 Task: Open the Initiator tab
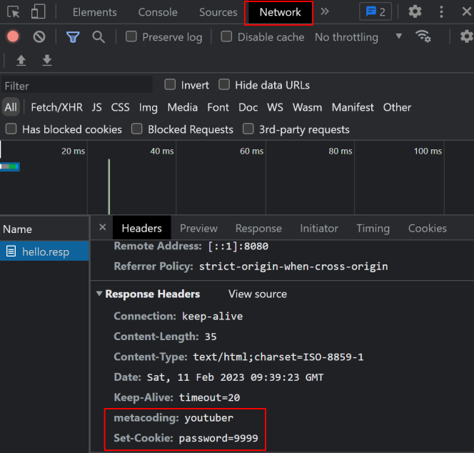(319, 228)
